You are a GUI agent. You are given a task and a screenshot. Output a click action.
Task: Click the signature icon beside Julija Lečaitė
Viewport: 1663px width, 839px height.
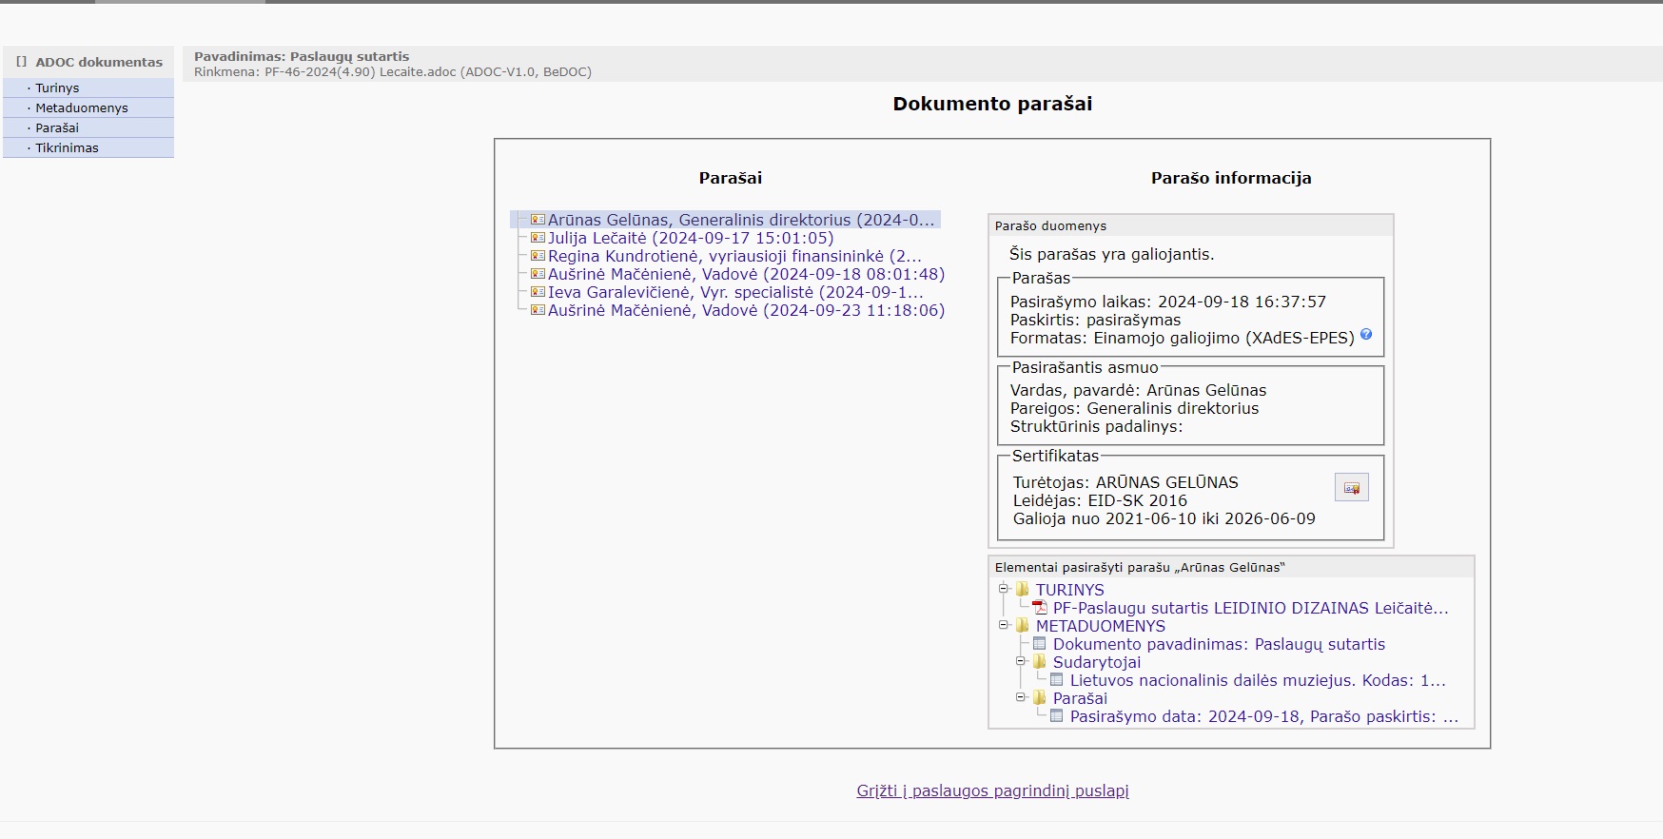coord(538,238)
